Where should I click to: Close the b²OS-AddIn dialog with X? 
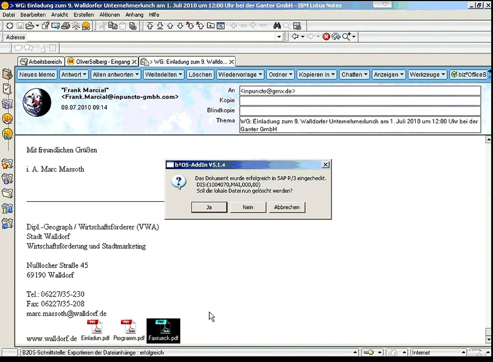pos(325,165)
